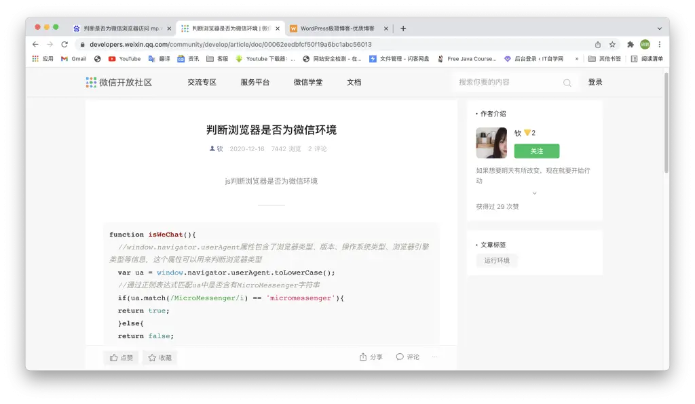The width and height of the screenshot is (695, 404).
Task: Click the share page icon in address bar
Action: (x=598, y=44)
